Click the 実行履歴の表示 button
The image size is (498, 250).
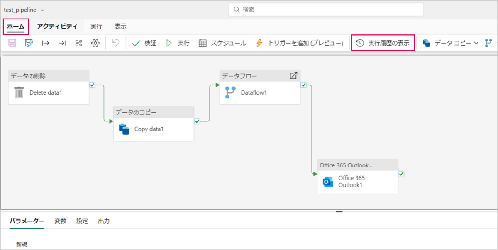click(383, 43)
